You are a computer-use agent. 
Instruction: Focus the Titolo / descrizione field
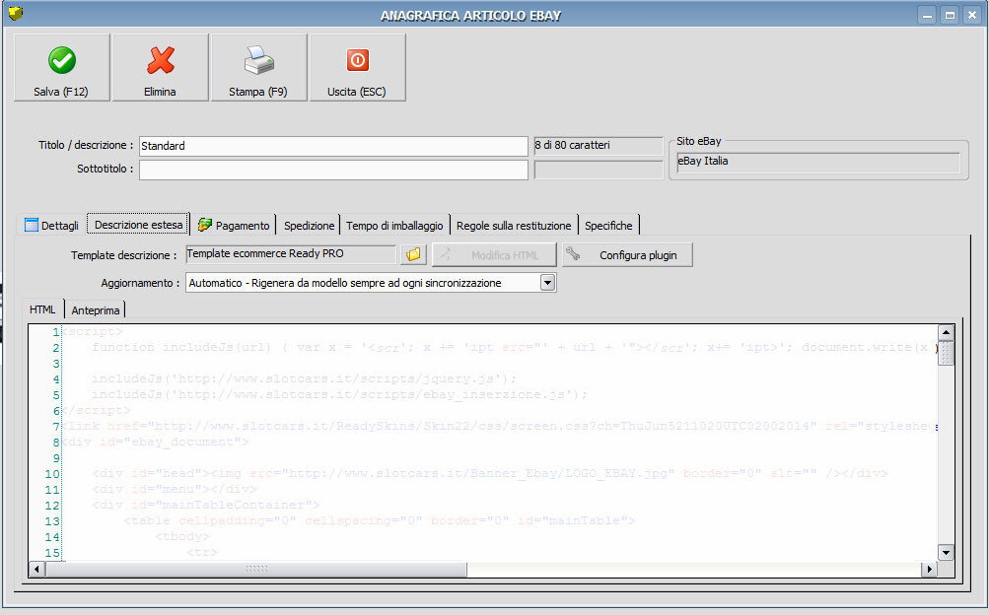(x=333, y=146)
